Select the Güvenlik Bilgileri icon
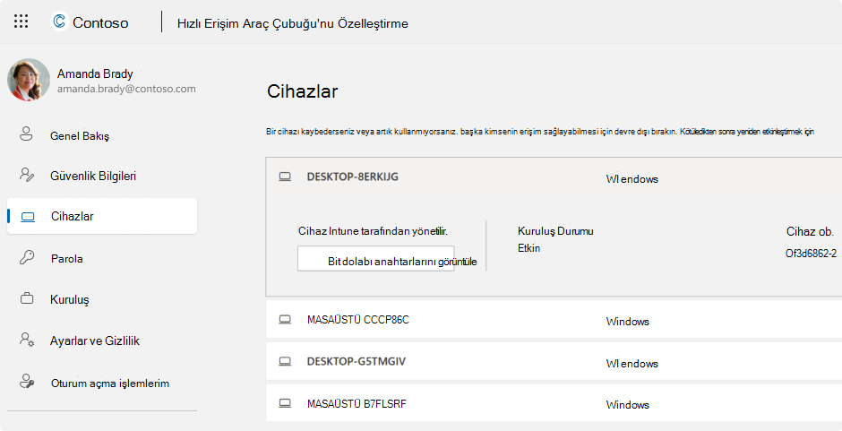Image resolution: width=842 pixels, height=431 pixels. click(27, 175)
